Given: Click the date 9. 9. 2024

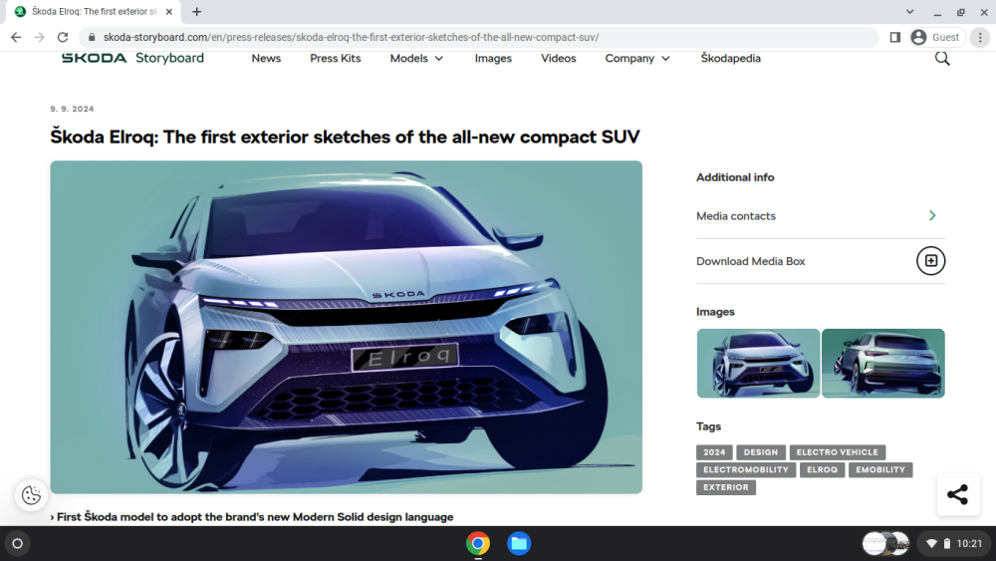Looking at the screenshot, I should pos(72,110).
